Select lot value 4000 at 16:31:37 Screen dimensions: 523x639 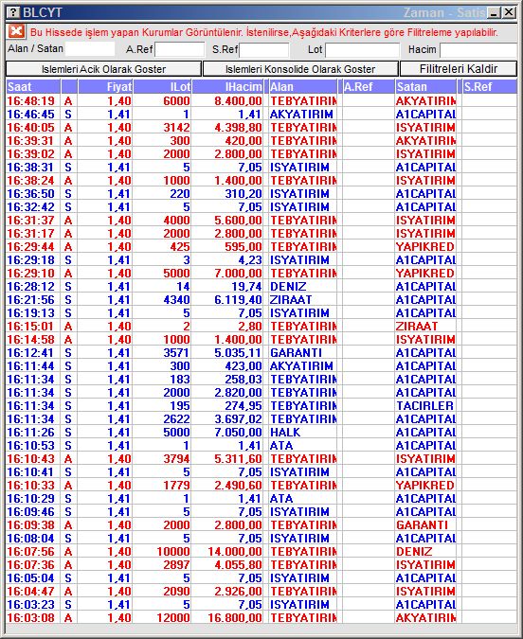[x=176, y=220]
